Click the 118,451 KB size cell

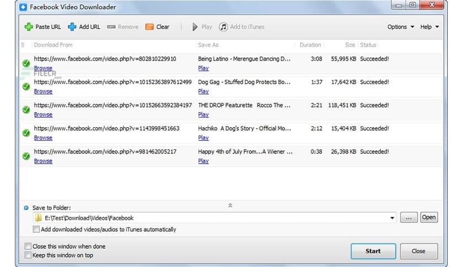point(342,105)
